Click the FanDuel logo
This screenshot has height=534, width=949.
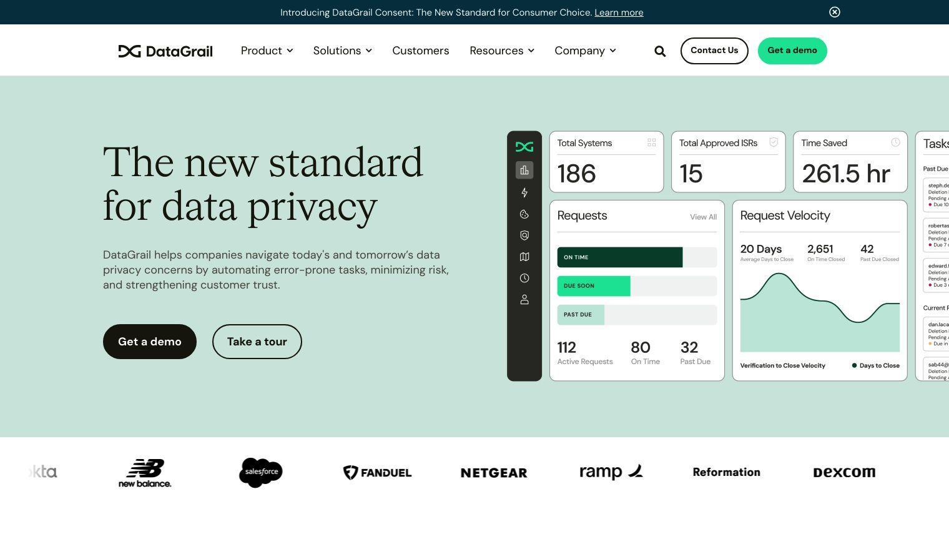pos(377,473)
